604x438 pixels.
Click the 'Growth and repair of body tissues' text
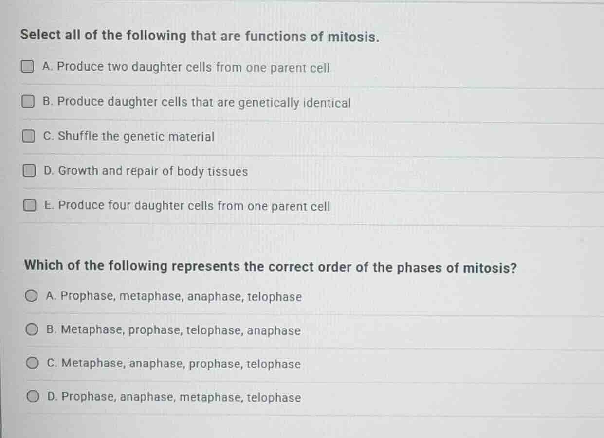pos(146,171)
